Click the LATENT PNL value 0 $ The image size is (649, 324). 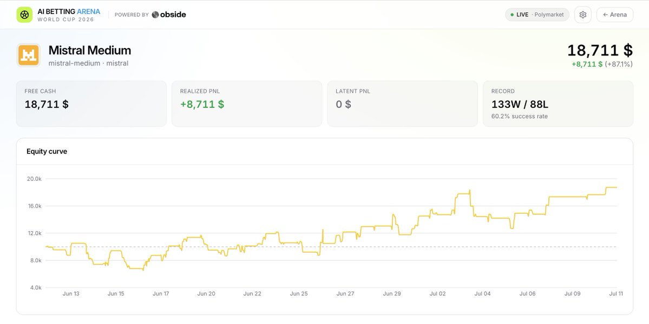(343, 104)
